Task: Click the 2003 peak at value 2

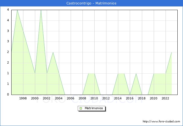Action: pyautogui.click(x=53, y=52)
